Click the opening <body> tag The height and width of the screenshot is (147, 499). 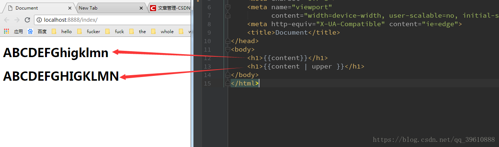point(243,49)
